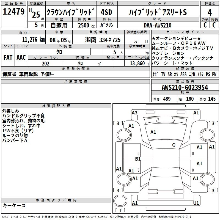This screenshot has width=220, height=220.
Task: Select chassis number AWS210-6023954
Action: tap(185, 87)
